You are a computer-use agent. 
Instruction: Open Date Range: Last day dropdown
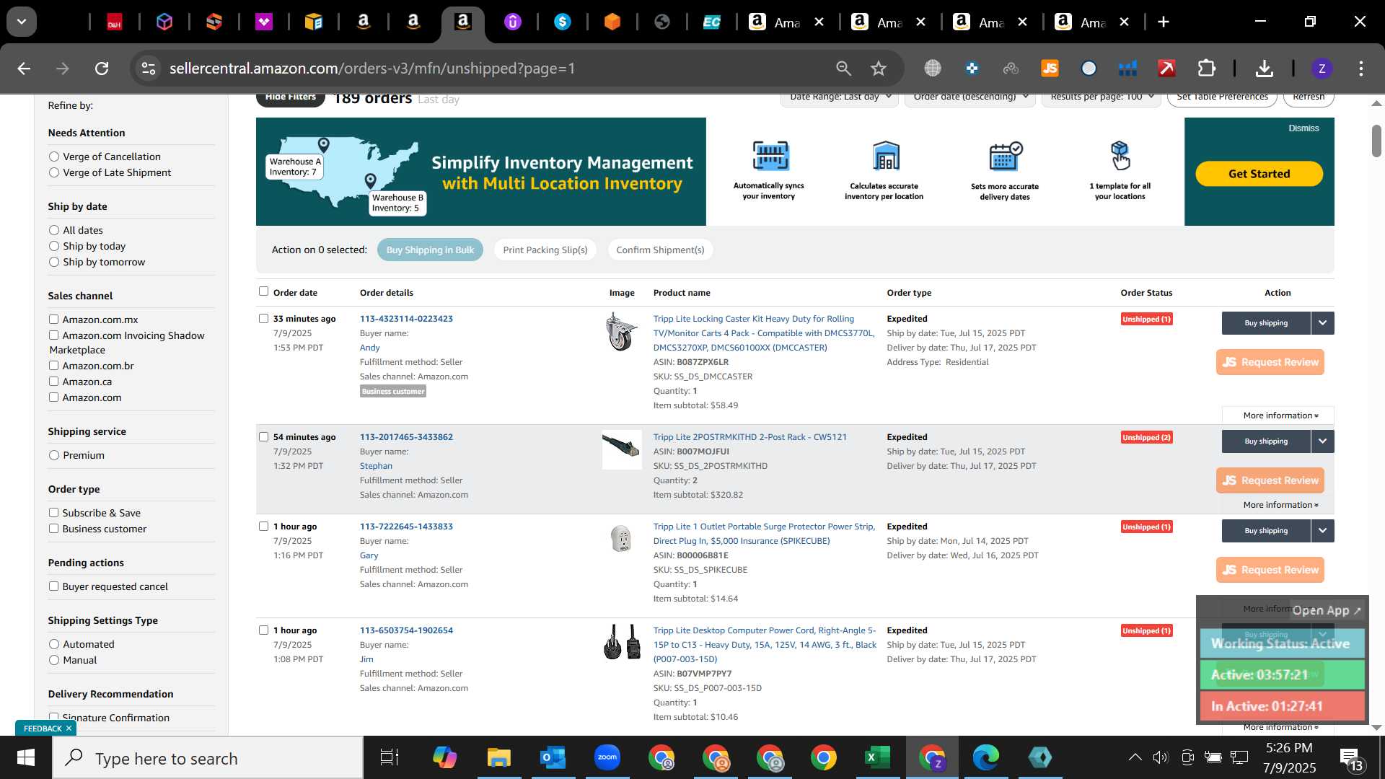[840, 98]
